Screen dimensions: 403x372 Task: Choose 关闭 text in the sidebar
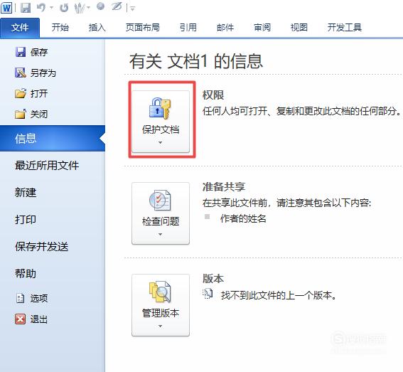[x=39, y=115]
